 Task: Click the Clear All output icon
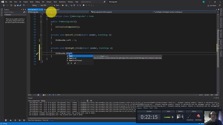(87, 101)
